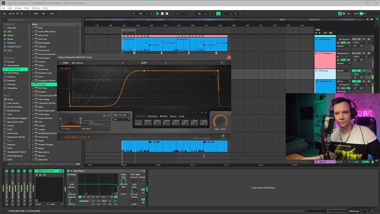380x214 pixels.
Task: Open the Desktop folder place
Action: coord(11,144)
